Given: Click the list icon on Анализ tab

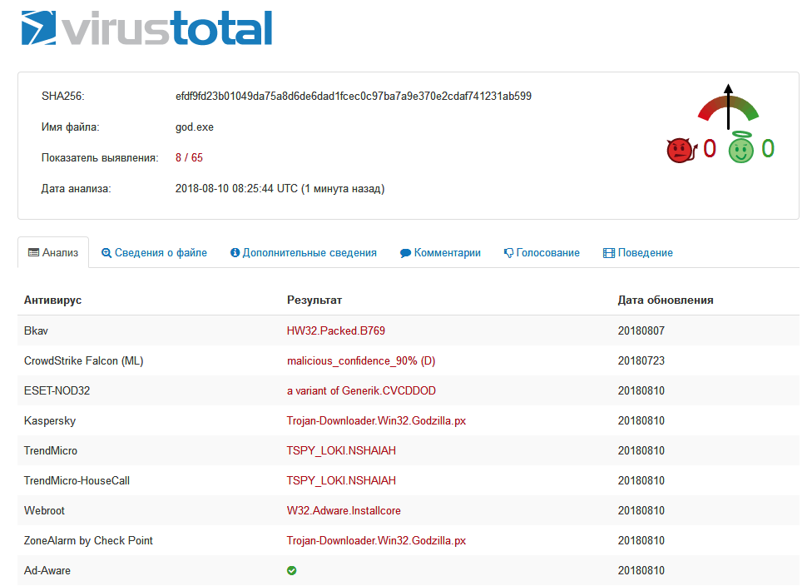Looking at the screenshot, I should tap(33, 252).
